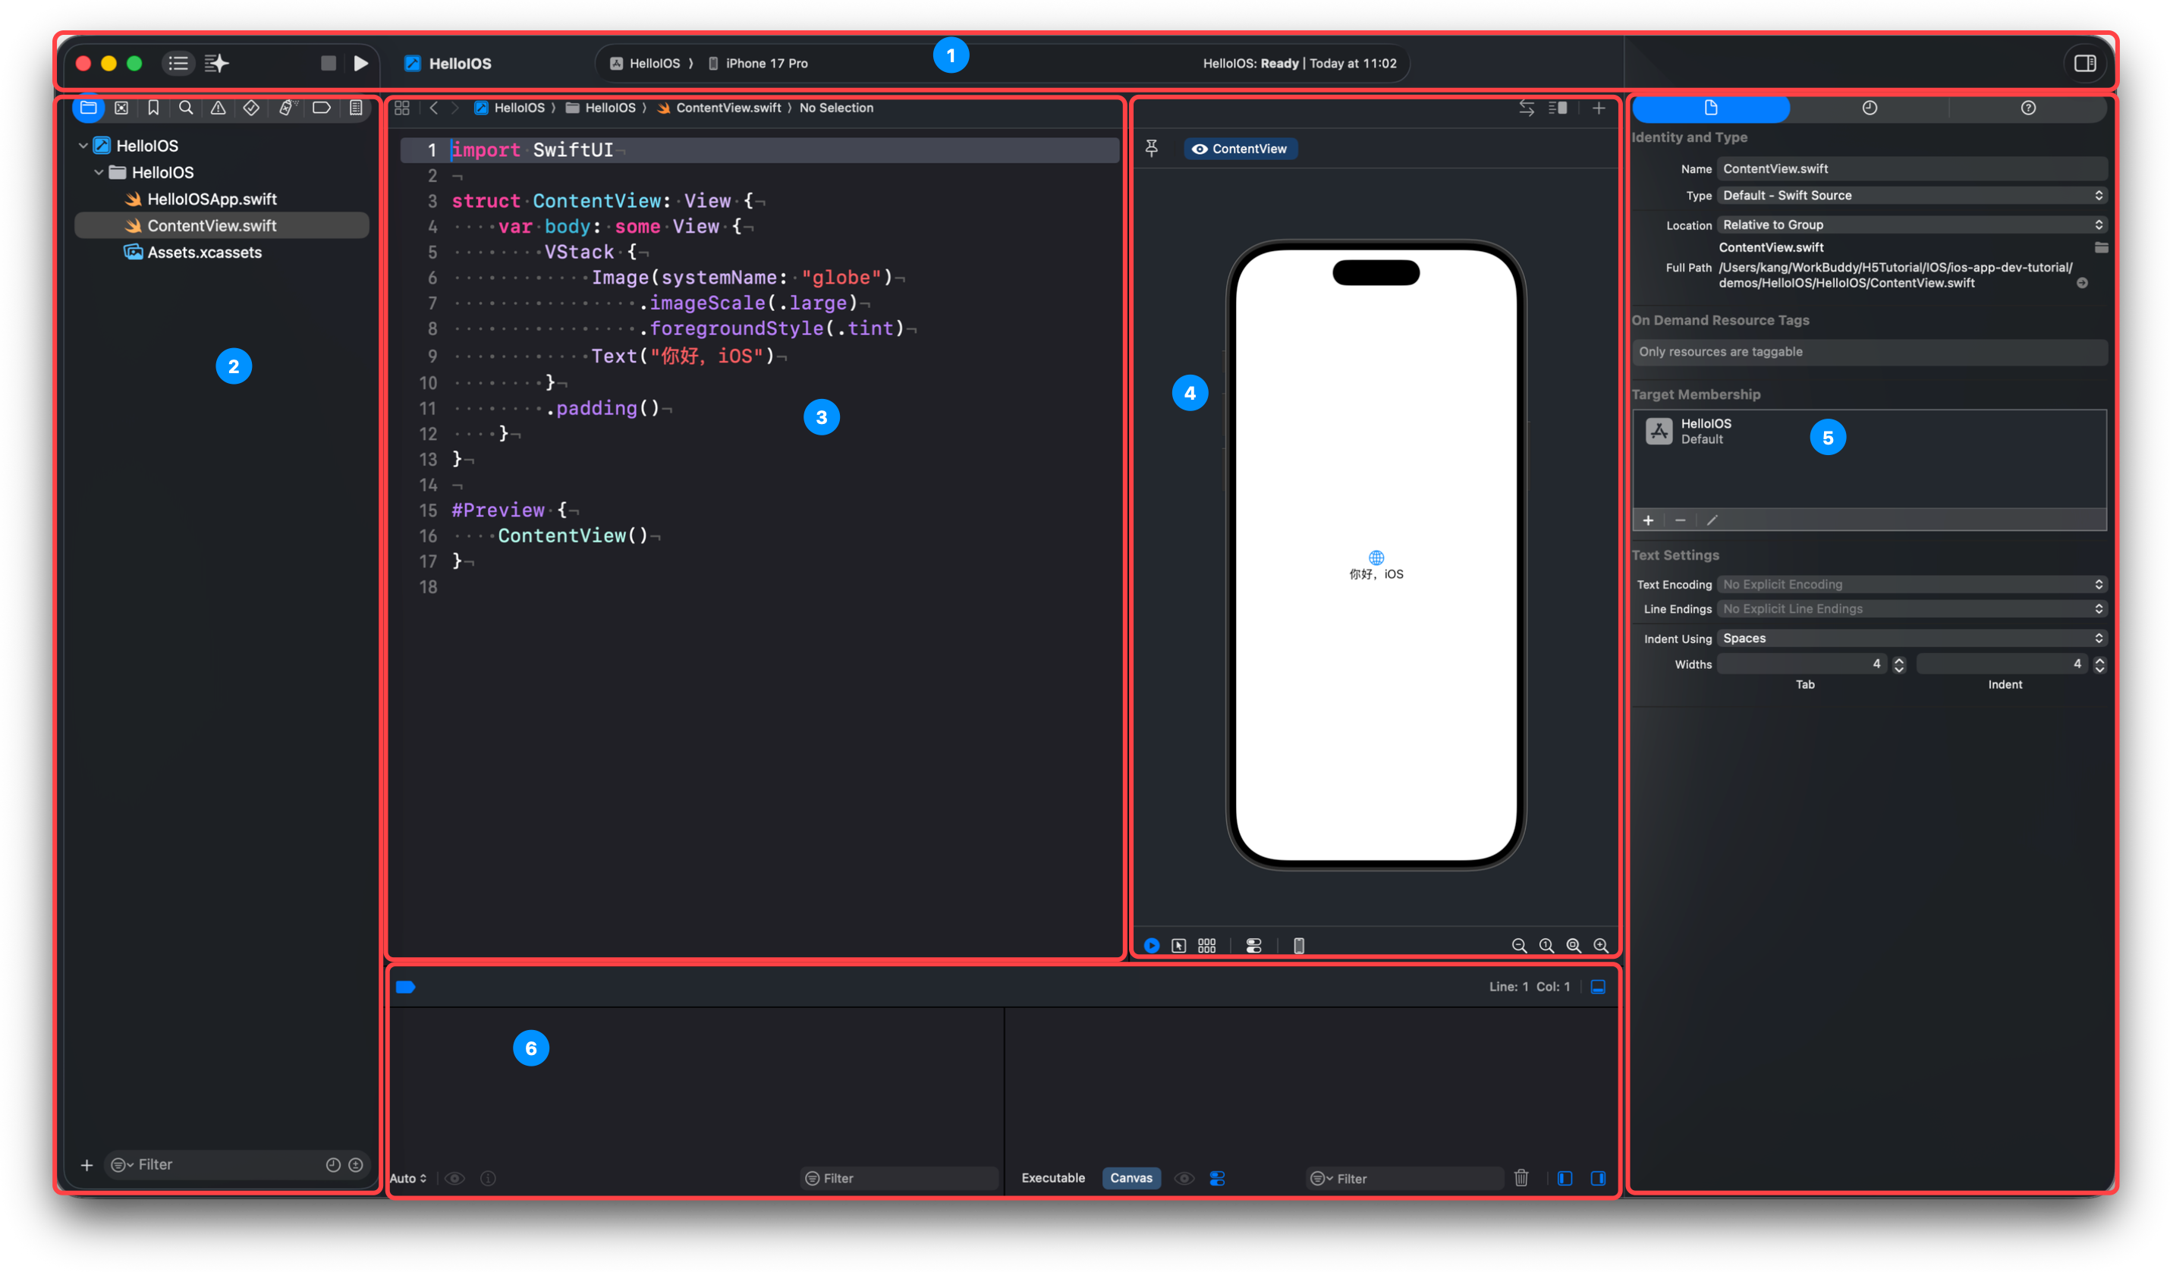Open the Type Default - Swift Source dropdown
The image size is (2170, 1272).
(x=1912, y=196)
